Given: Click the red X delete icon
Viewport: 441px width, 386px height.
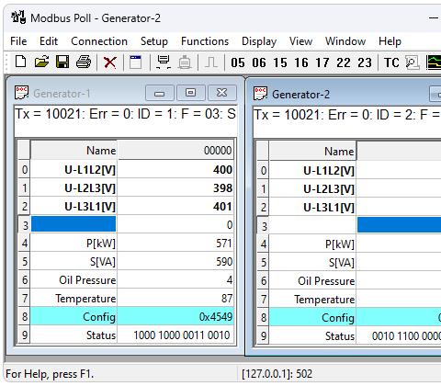Looking at the screenshot, I should [x=110, y=62].
